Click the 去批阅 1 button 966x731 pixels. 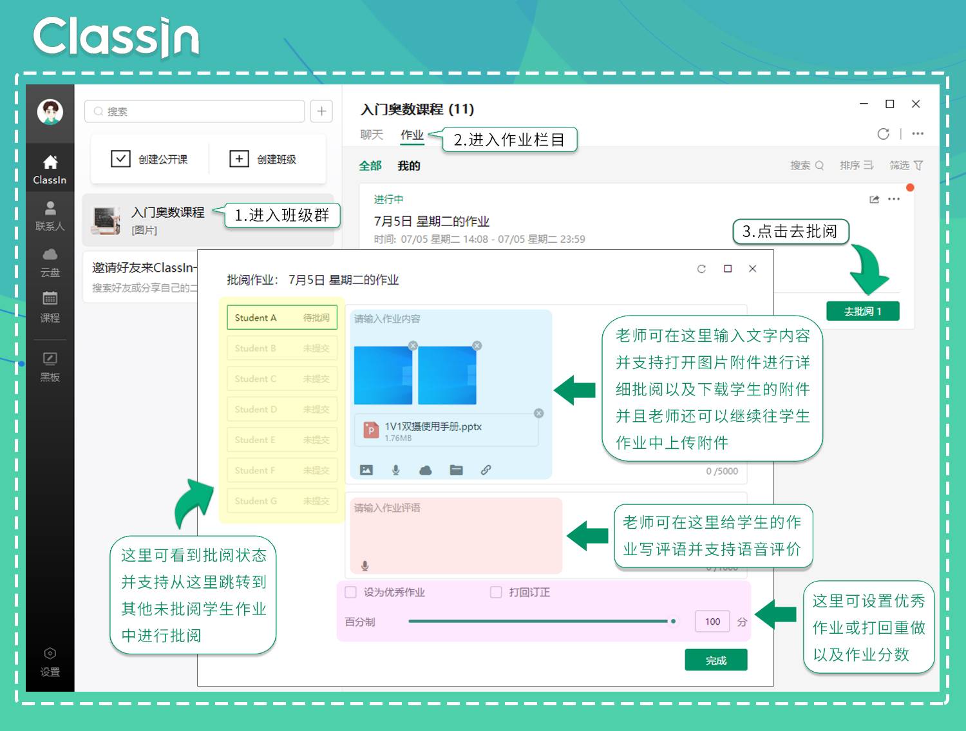tap(862, 311)
